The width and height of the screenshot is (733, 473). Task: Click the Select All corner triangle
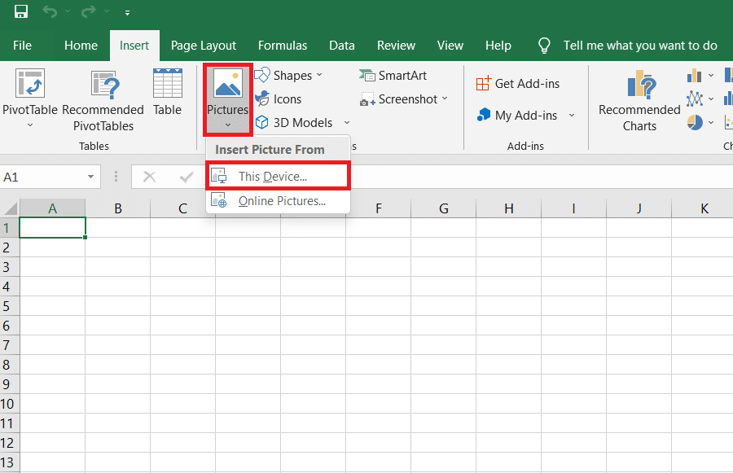[x=11, y=208]
